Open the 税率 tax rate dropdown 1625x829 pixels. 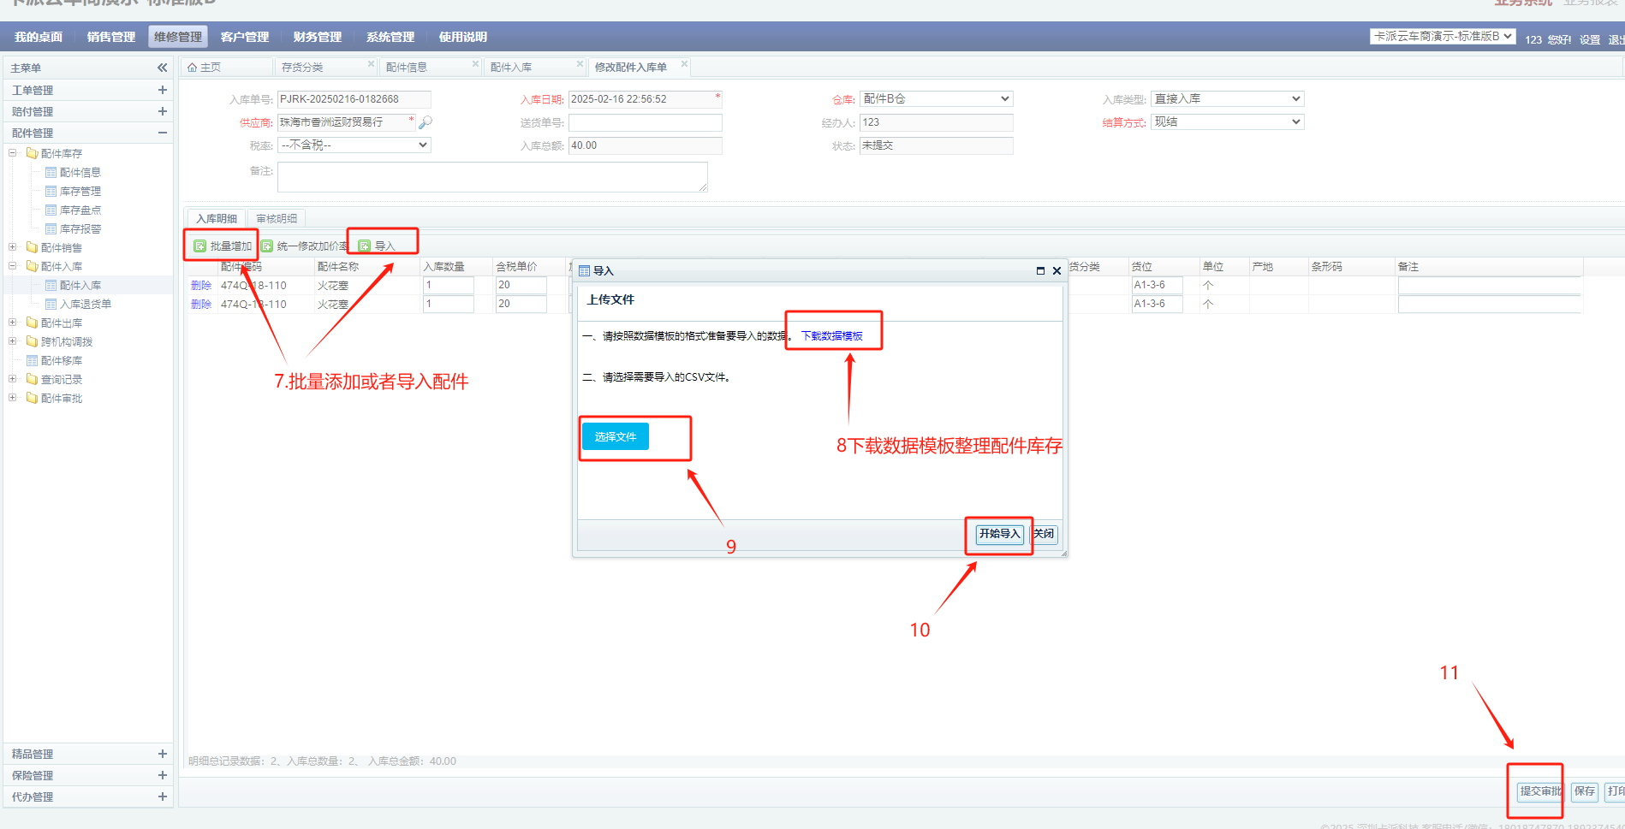pos(354,145)
